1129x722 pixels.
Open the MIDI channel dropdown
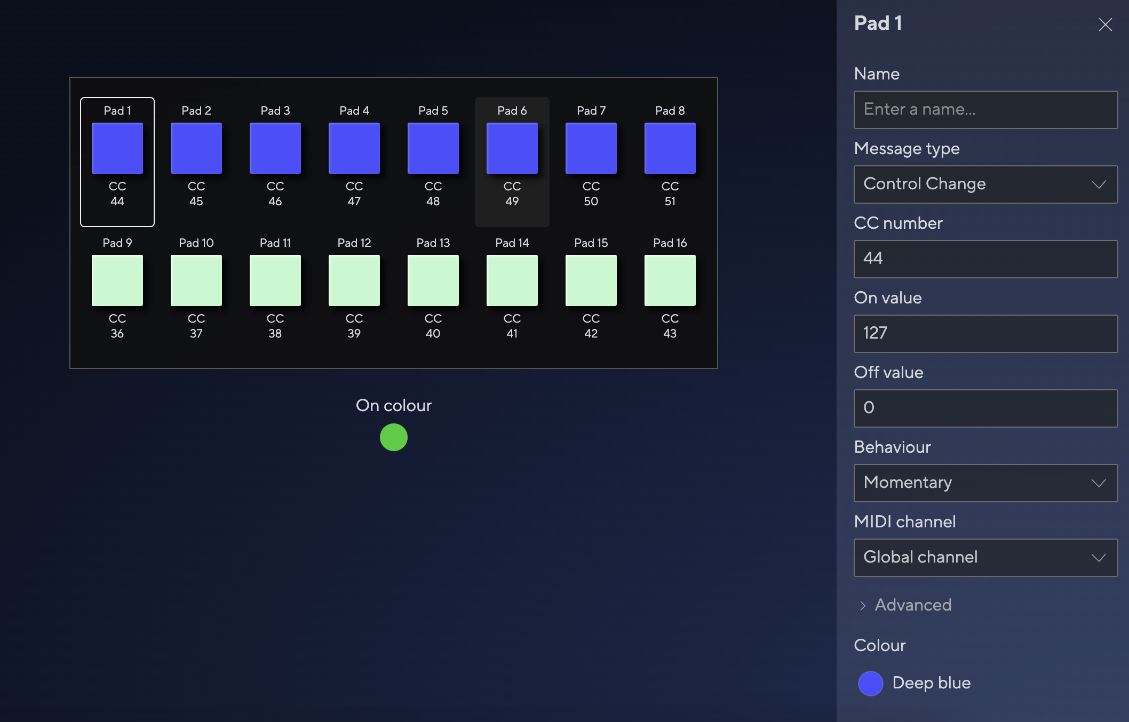point(986,558)
